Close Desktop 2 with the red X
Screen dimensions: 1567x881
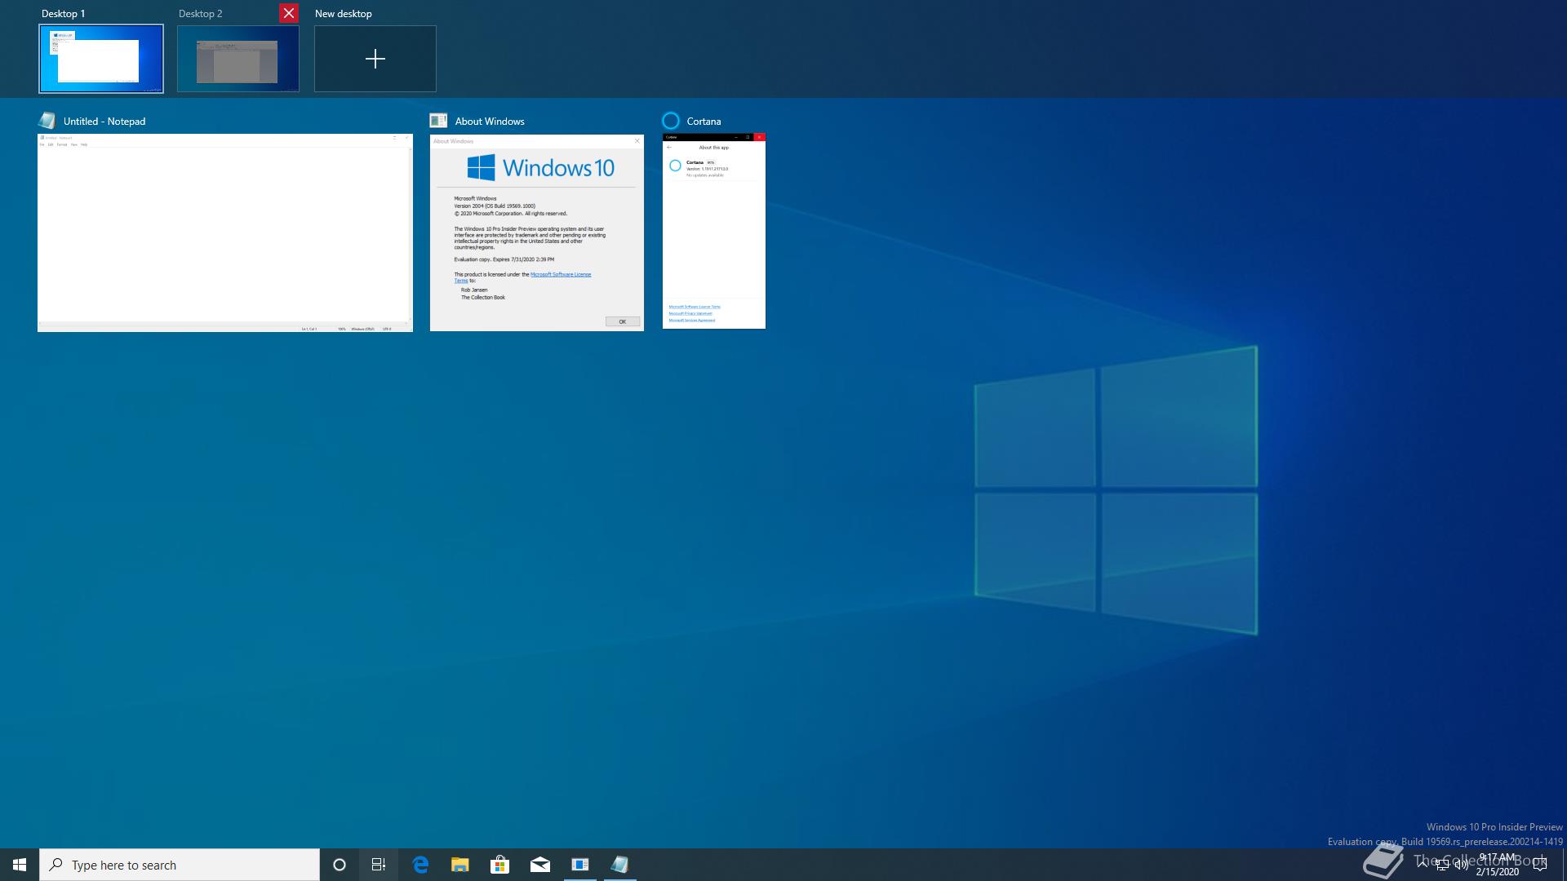click(289, 13)
